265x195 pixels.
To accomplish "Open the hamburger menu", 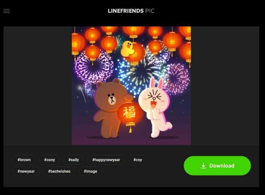I will point(7,11).
